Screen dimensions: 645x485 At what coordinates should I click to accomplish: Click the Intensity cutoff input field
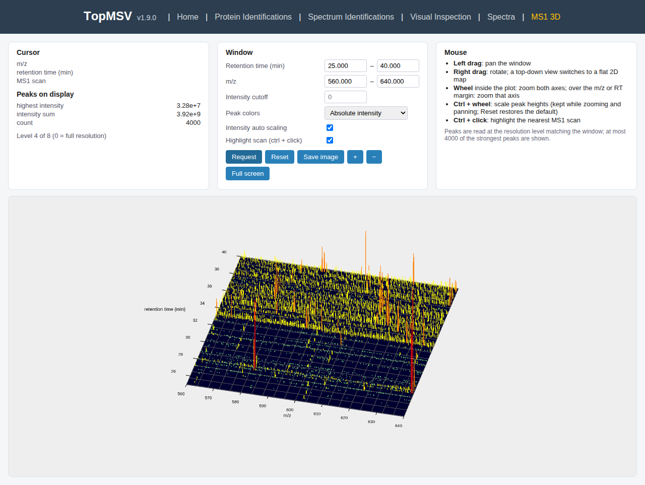pyautogui.click(x=346, y=97)
